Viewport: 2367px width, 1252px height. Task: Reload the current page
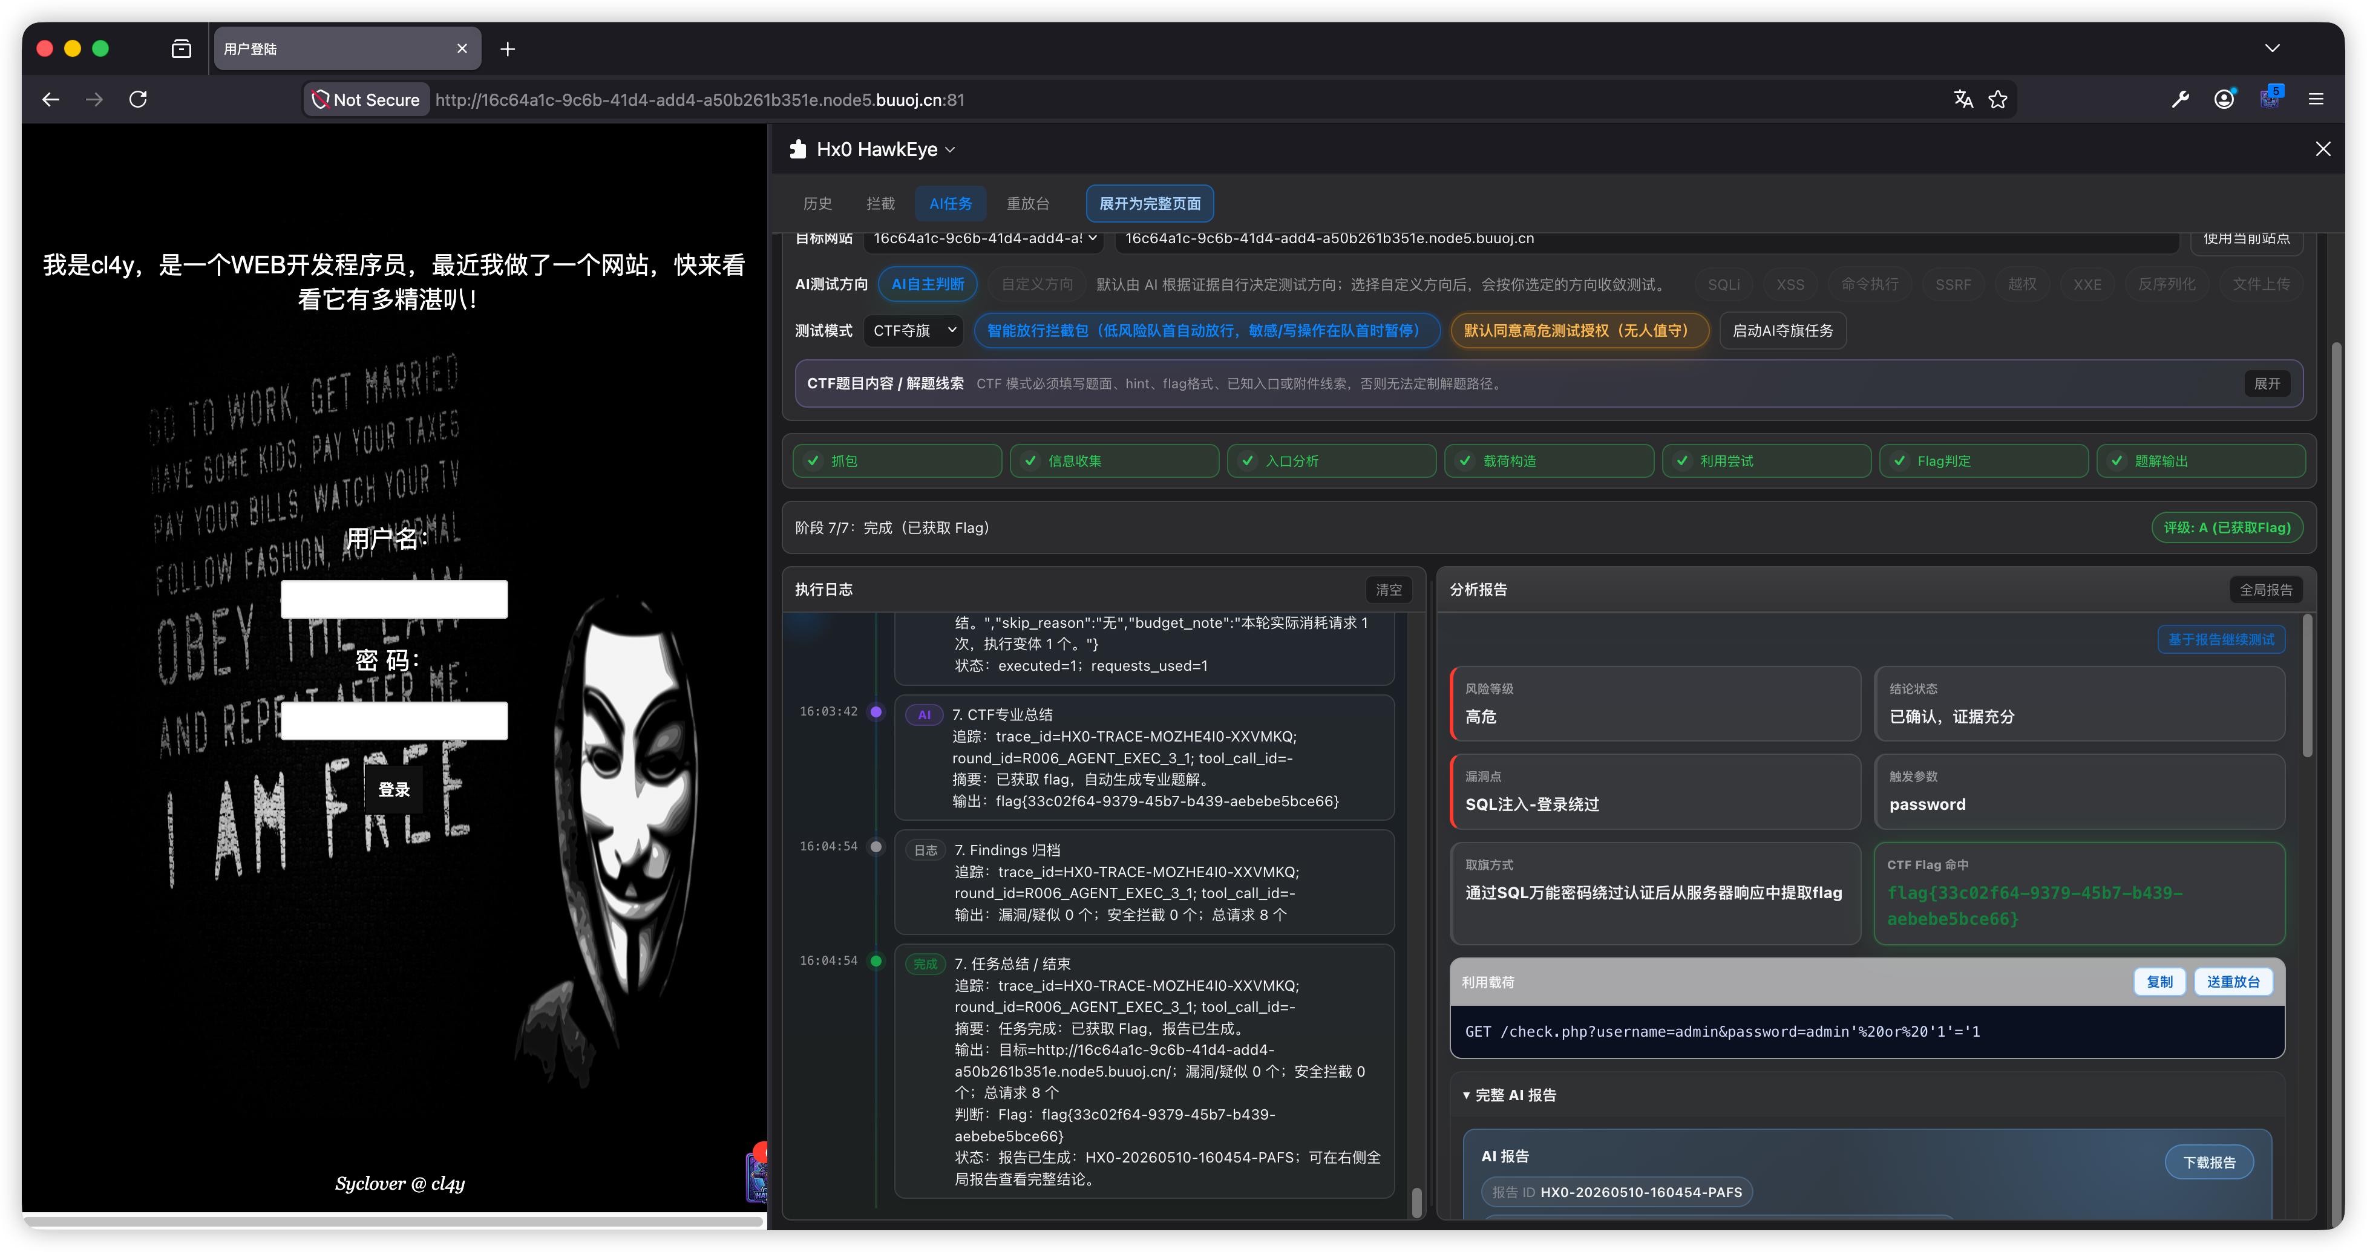138,99
